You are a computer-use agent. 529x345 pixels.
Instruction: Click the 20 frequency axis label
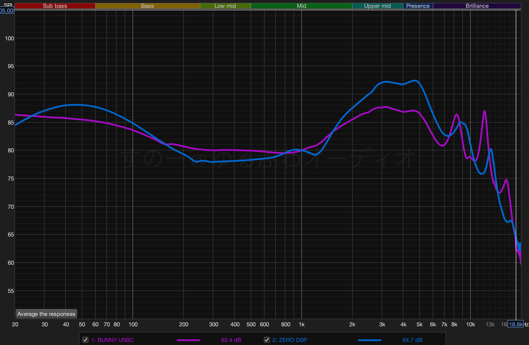pyautogui.click(x=15, y=324)
